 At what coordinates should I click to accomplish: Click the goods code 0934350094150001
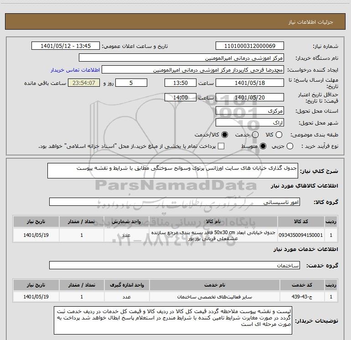pos(301,235)
